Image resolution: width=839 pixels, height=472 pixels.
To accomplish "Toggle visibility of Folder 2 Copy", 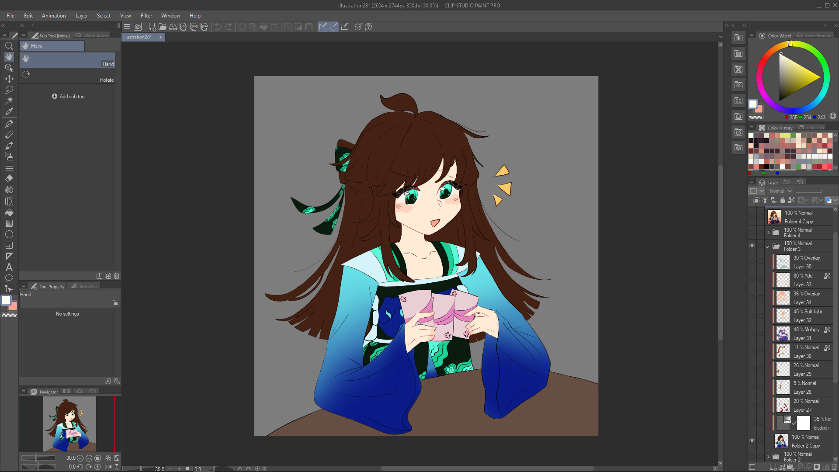I will [752, 441].
